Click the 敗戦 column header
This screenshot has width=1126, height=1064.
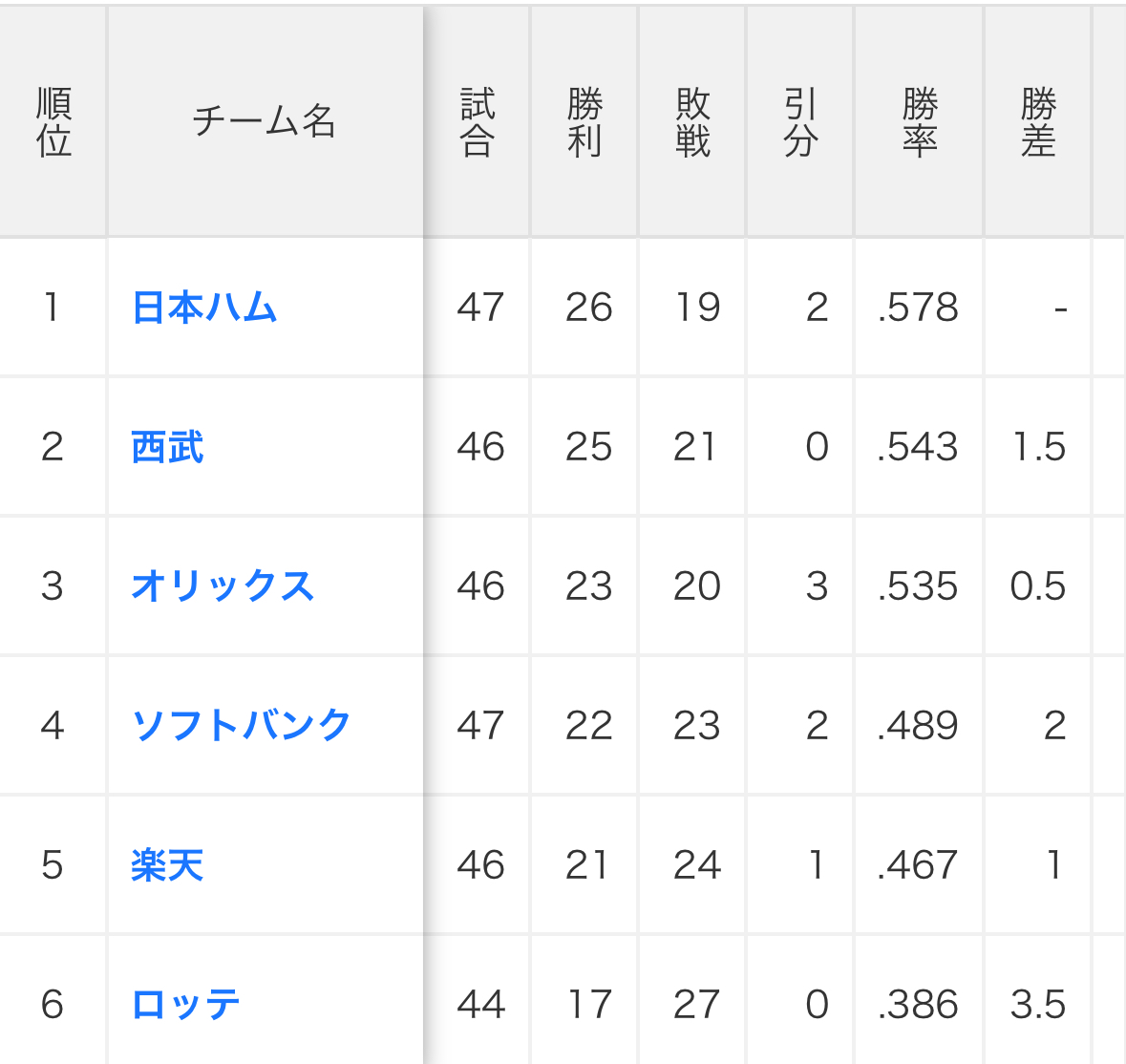click(692, 122)
